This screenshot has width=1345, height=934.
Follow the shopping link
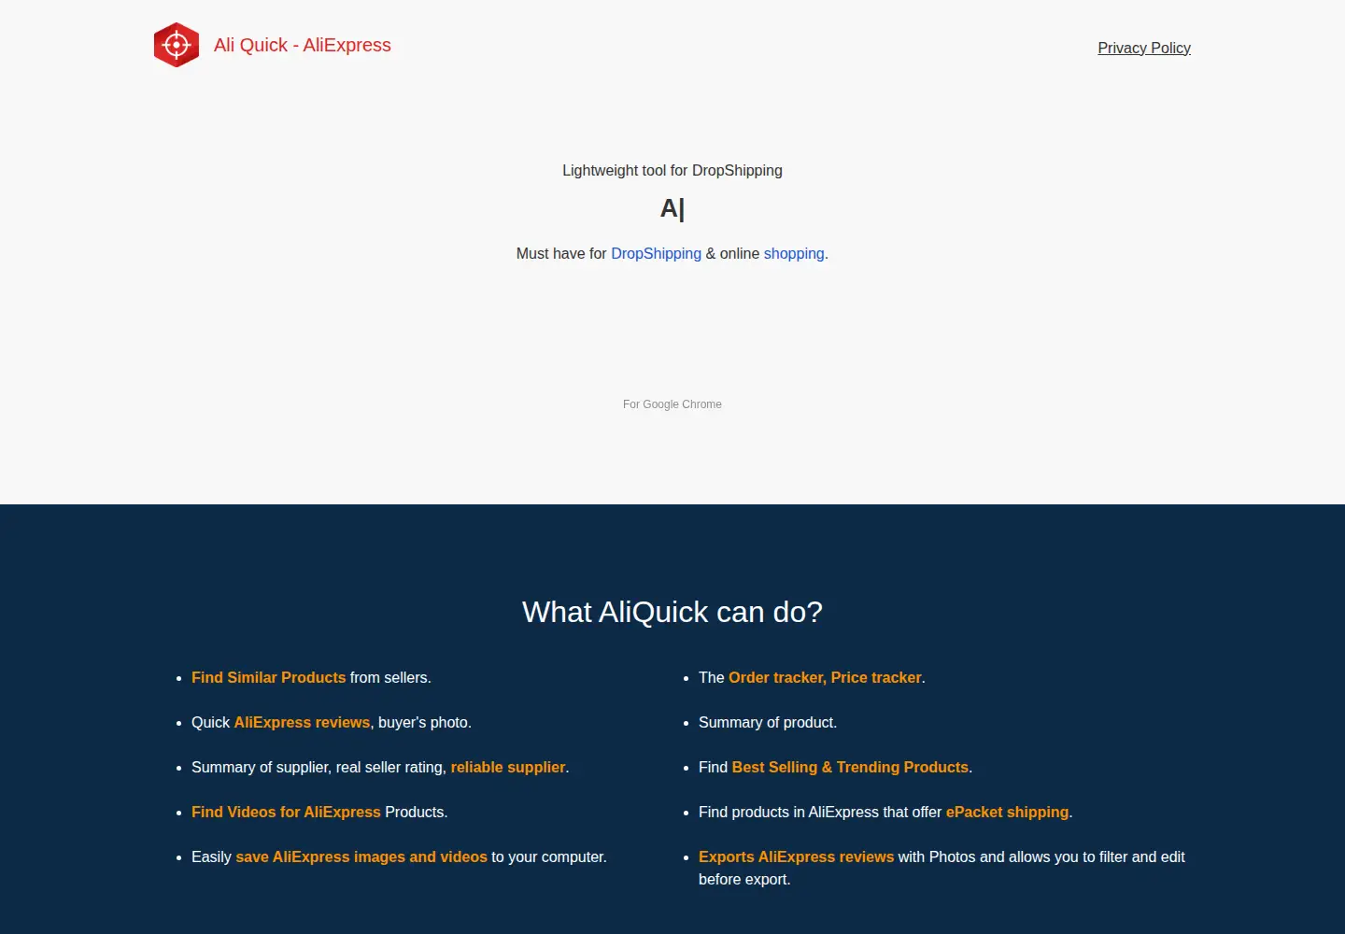pos(794,253)
